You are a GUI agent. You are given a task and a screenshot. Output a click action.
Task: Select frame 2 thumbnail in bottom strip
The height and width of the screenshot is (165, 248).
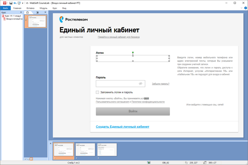pos(85,150)
